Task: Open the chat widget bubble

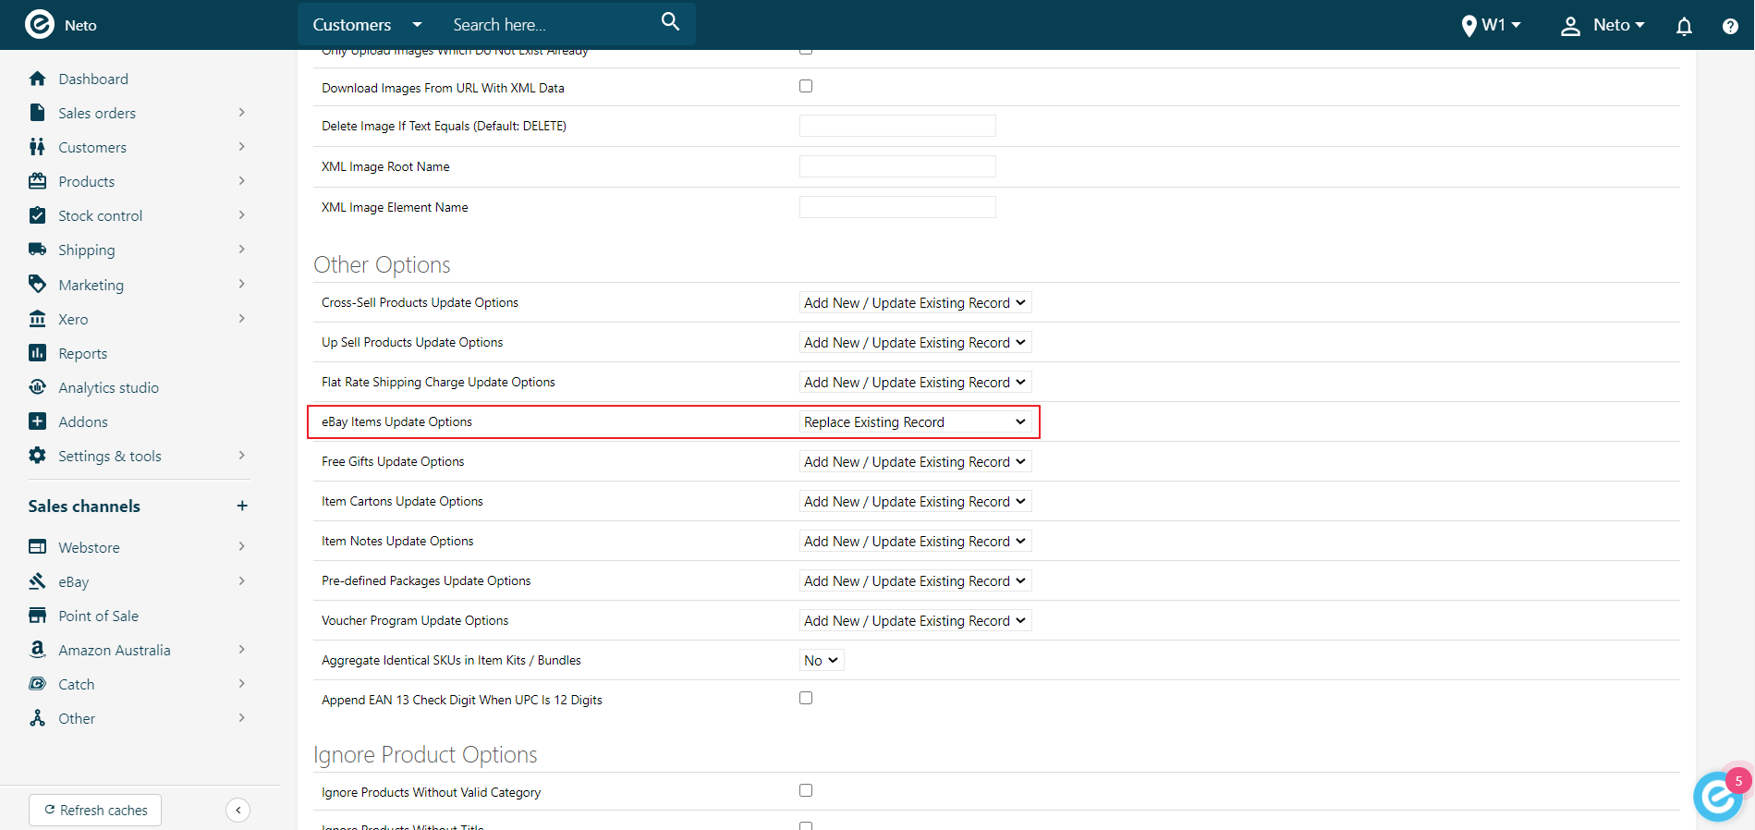Action: [1719, 795]
